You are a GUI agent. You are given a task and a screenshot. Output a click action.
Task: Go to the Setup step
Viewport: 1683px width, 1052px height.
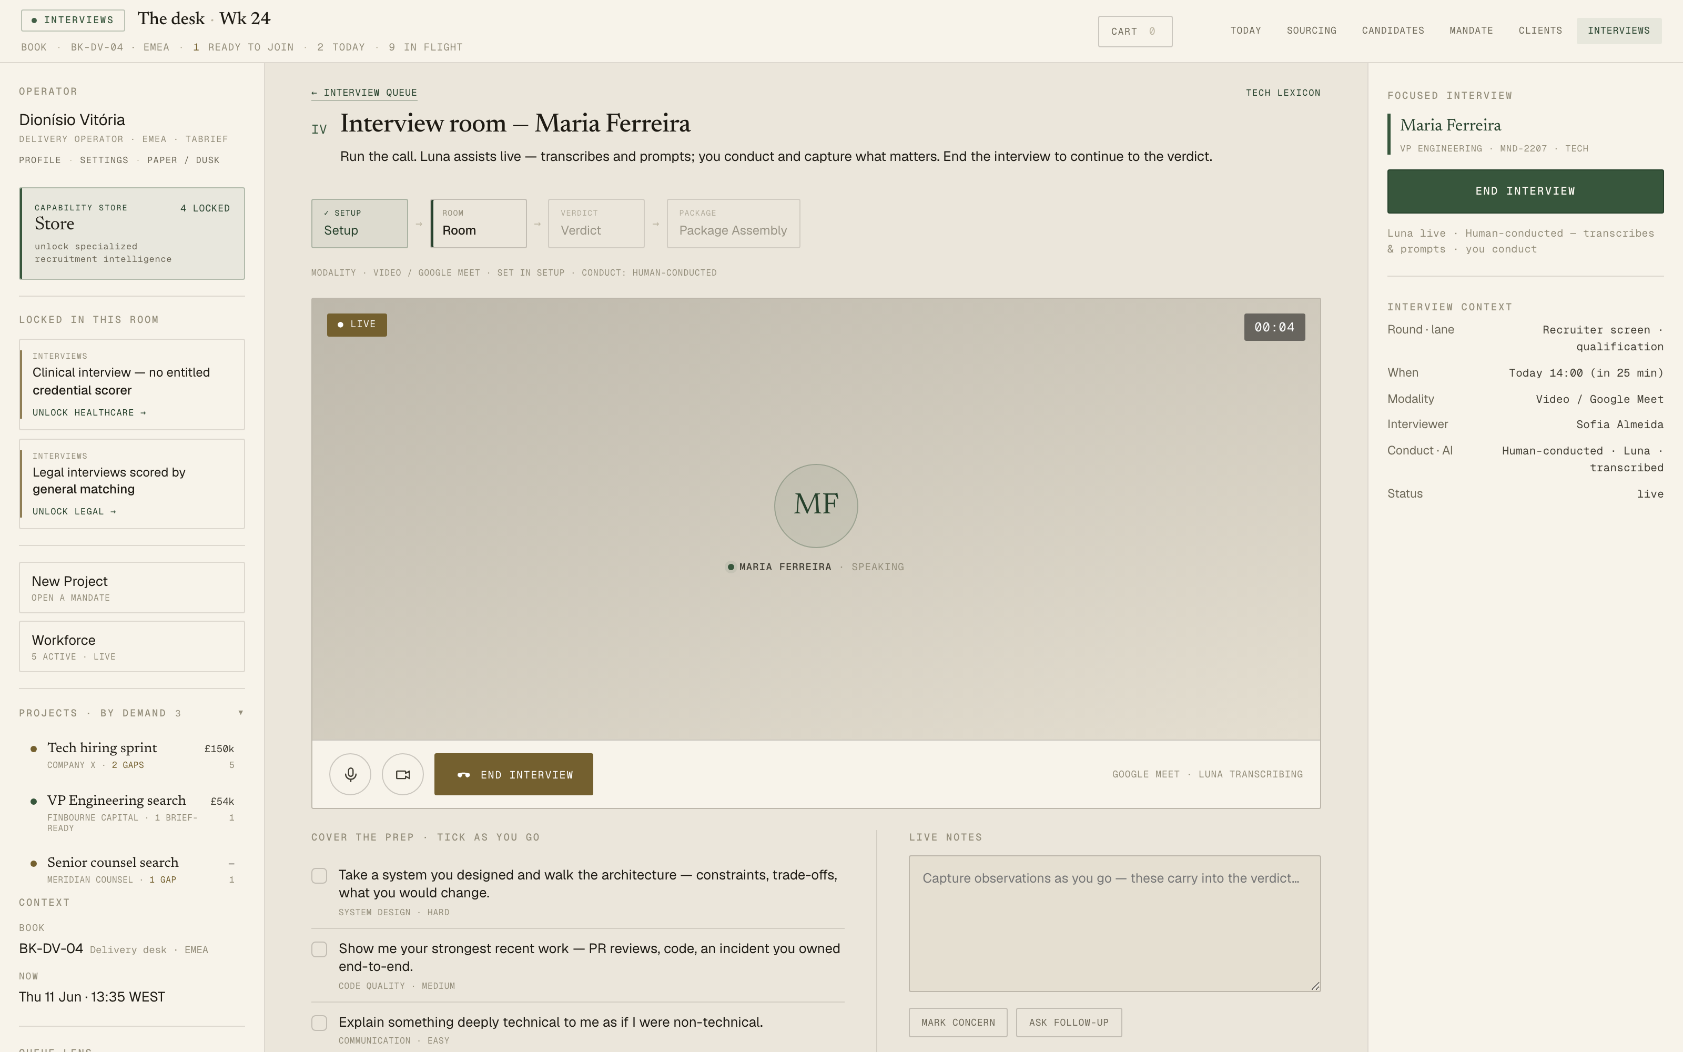(360, 224)
